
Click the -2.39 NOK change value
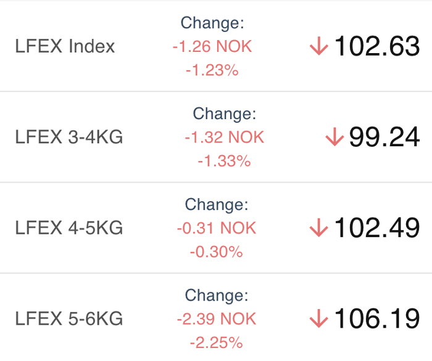[x=217, y=319]
